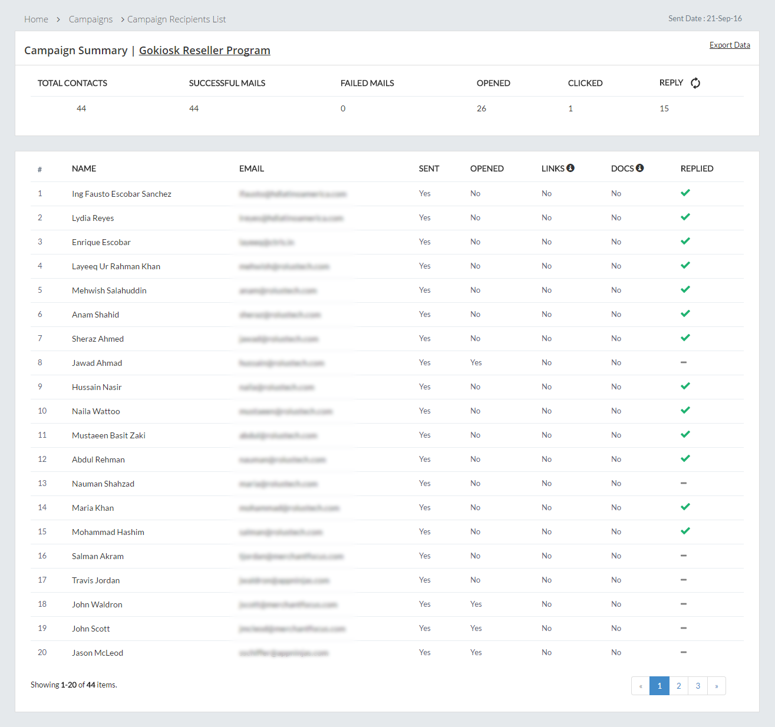
Task: Click the replied checkmark for Mohammad Hashim
Action: click(685, 531)
